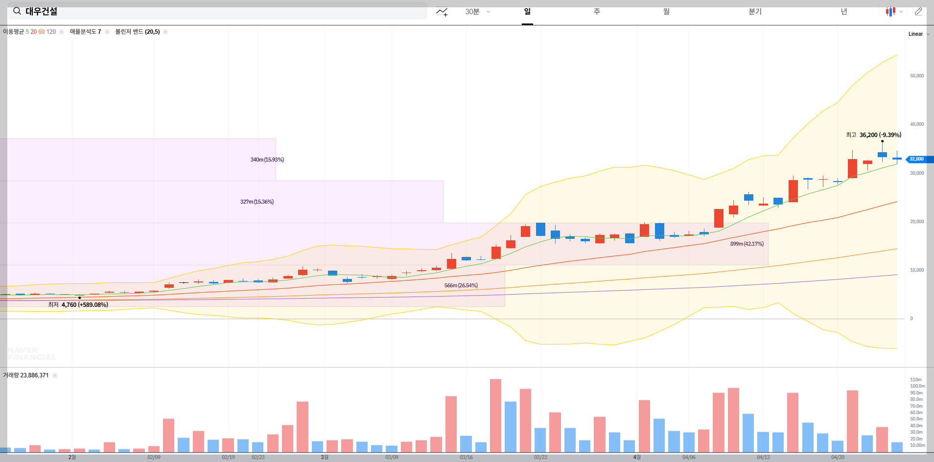The width and height of the screenshot is (934, 462).
Task: Switch to the 년 yearly tab
Action: (x=844, y=12)
